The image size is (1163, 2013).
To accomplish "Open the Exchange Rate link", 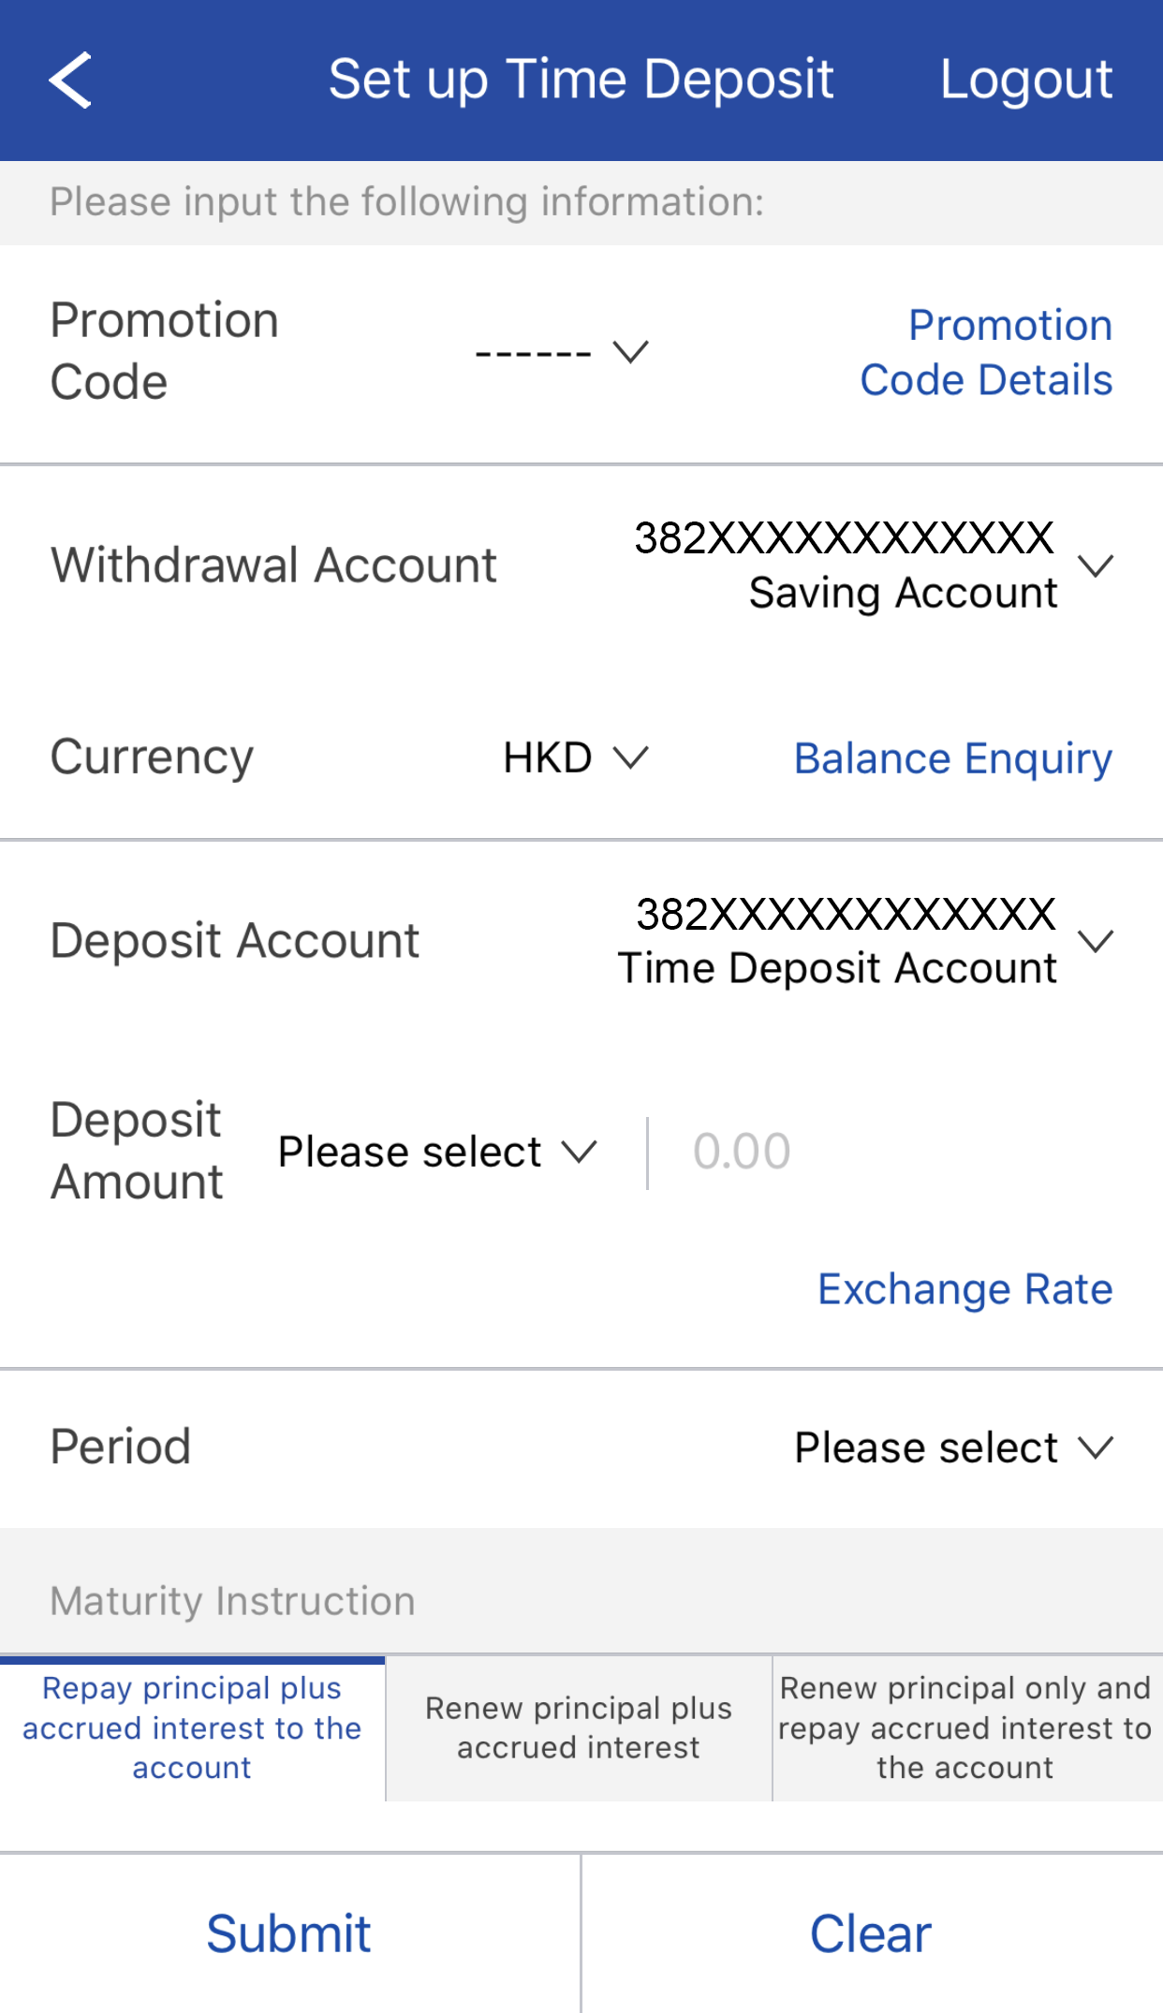I will click(964, 1289).
